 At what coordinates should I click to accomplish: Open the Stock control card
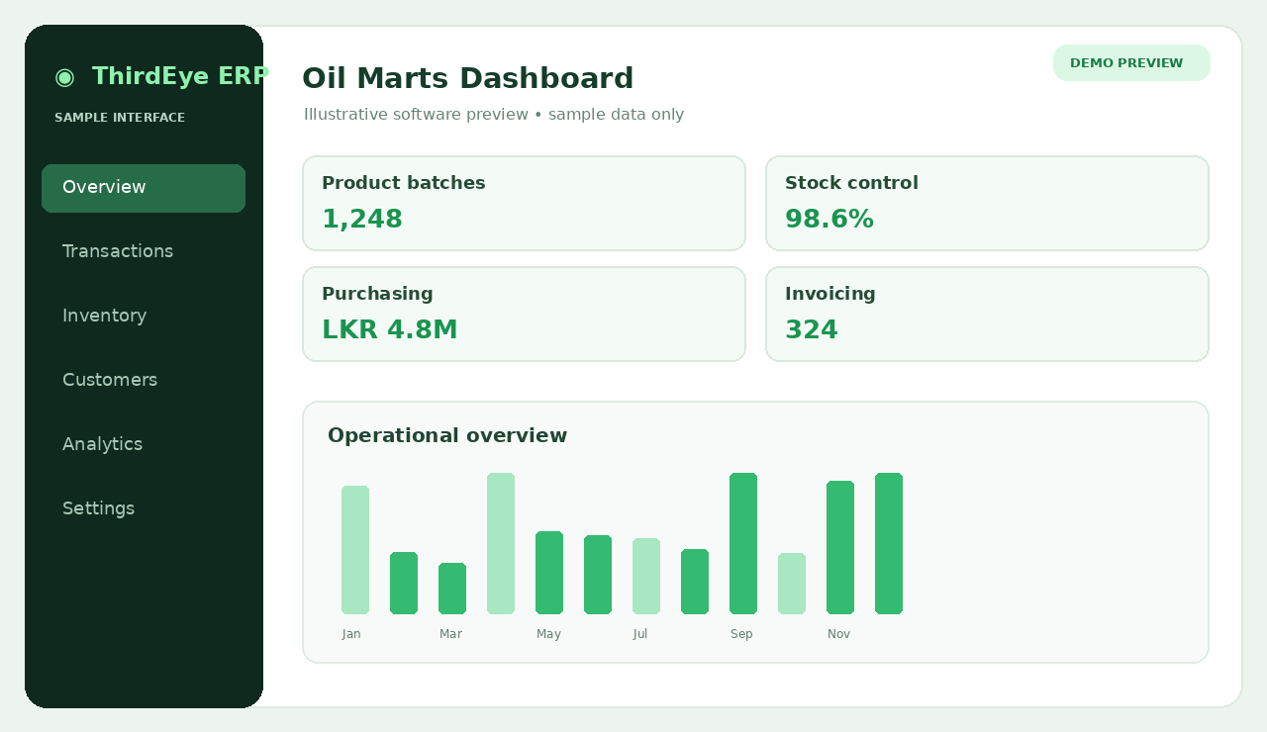pyautogui.click(x=987, y=203)
